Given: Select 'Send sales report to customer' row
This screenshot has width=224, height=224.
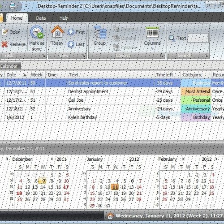Looking at the screenshot, I should (112, 83).
